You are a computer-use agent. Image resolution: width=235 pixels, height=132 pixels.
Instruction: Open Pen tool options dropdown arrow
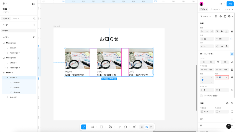[114, 127]
